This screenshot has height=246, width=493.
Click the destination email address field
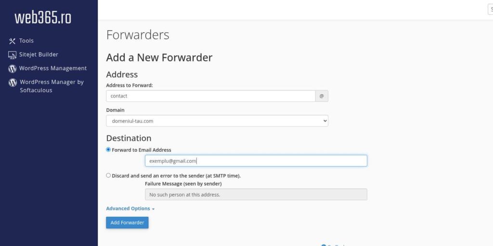click(x=256, y=161)
